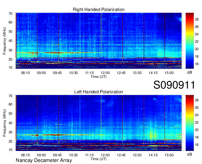The image size is (202, 164).
Task: Click the 12:00 time tick under Right Handed plot
Action: (105, 73)
